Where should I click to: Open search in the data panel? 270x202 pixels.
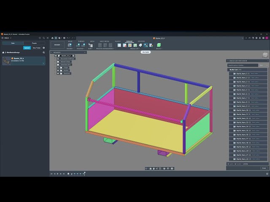pyautogui.click(x=44, y=38)
